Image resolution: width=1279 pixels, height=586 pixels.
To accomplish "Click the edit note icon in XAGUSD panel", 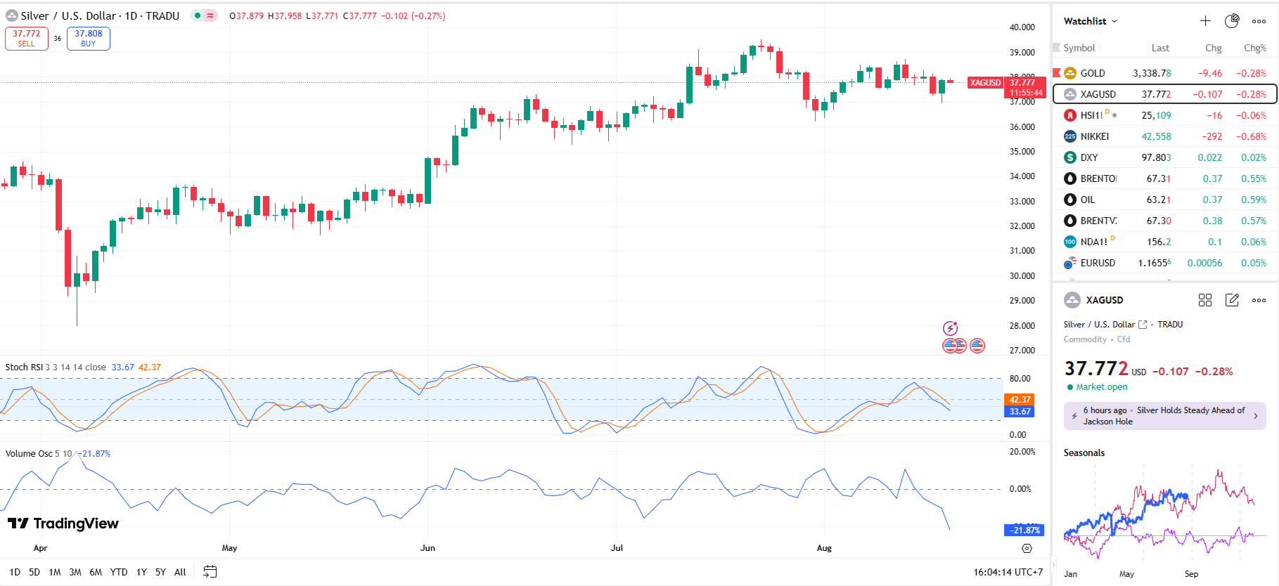I will tap(1232, 300).
